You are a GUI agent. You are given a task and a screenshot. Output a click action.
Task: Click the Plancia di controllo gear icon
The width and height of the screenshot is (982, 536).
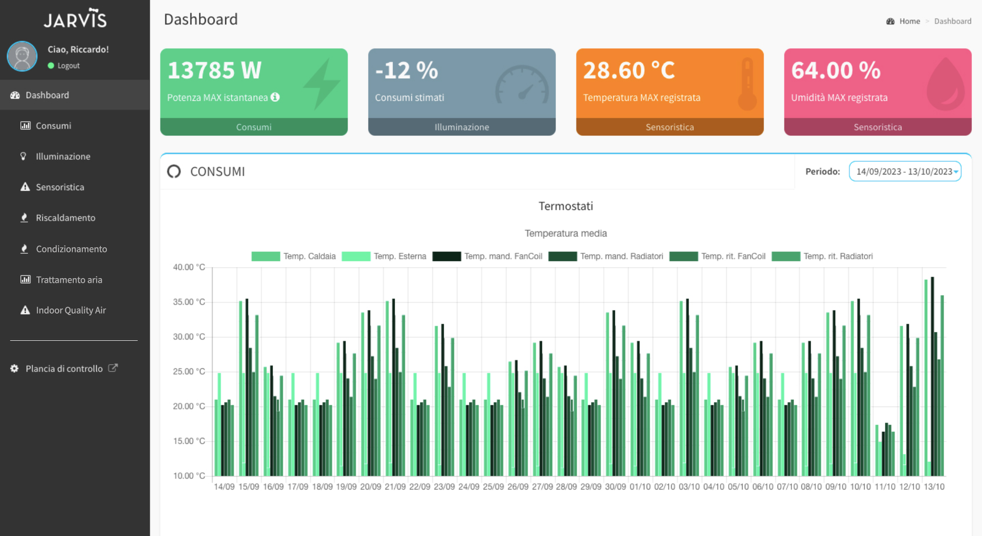(x=14, y=369)
